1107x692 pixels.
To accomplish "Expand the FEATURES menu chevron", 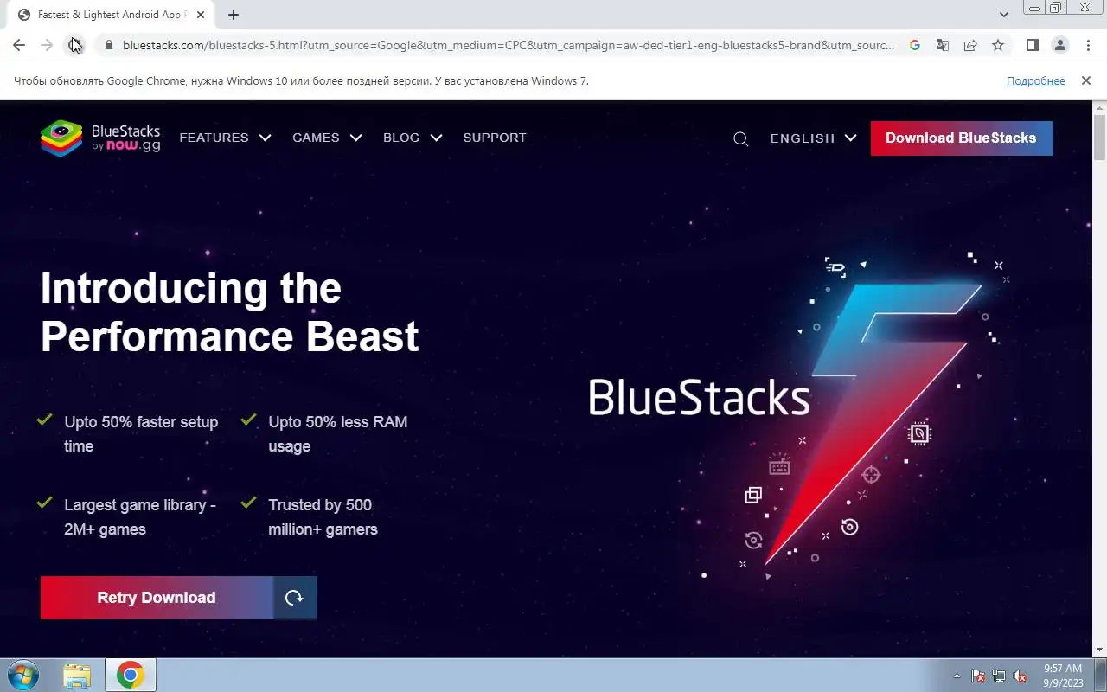I will point(265,138).
